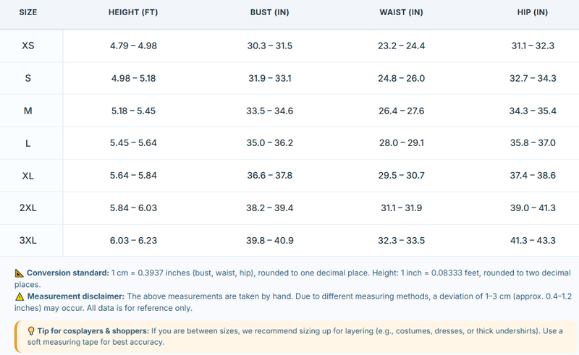The image size is (579, 355).
Task: Click the Tip for cosplayers & shoppers heading
Action: click(x=93, y=331)
